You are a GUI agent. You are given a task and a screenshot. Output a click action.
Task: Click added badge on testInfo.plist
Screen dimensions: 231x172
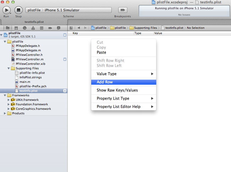[65, 91]
